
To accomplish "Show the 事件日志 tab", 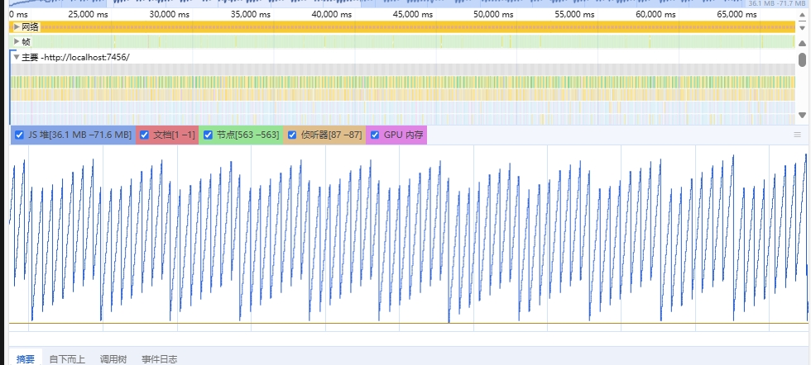I will pyautogui.click(x=159, y=358).
